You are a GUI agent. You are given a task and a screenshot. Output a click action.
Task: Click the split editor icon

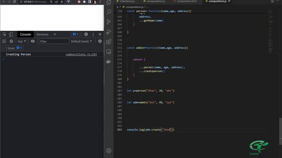coord(272,1)
